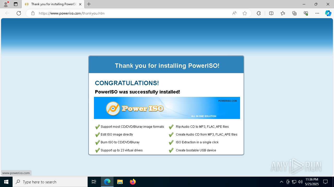Image resolution: width=334 pixels, height=187 pixels.
Task: Click Support up to 23 virtual drives
Action: tap(122, 150)
